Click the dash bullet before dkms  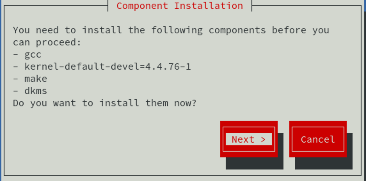tap(16, 91)
